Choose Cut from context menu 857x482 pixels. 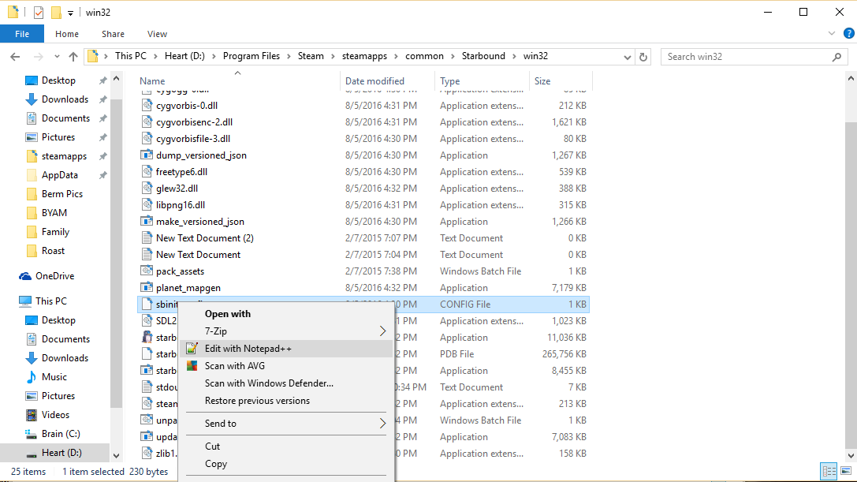coord(286,447)
